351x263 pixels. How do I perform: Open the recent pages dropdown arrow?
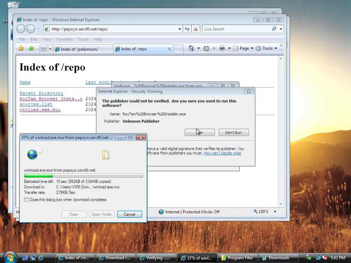38,29
